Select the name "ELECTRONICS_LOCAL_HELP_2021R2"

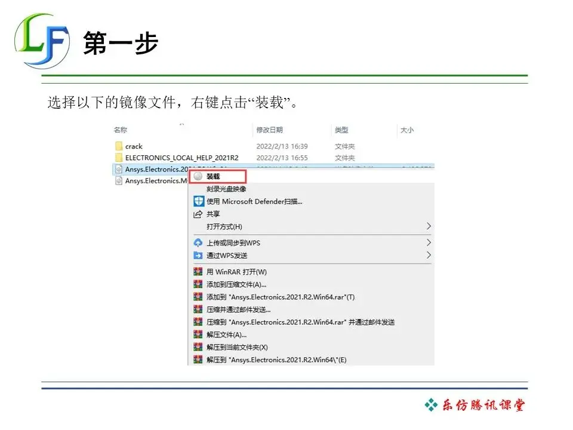[181, 158]
